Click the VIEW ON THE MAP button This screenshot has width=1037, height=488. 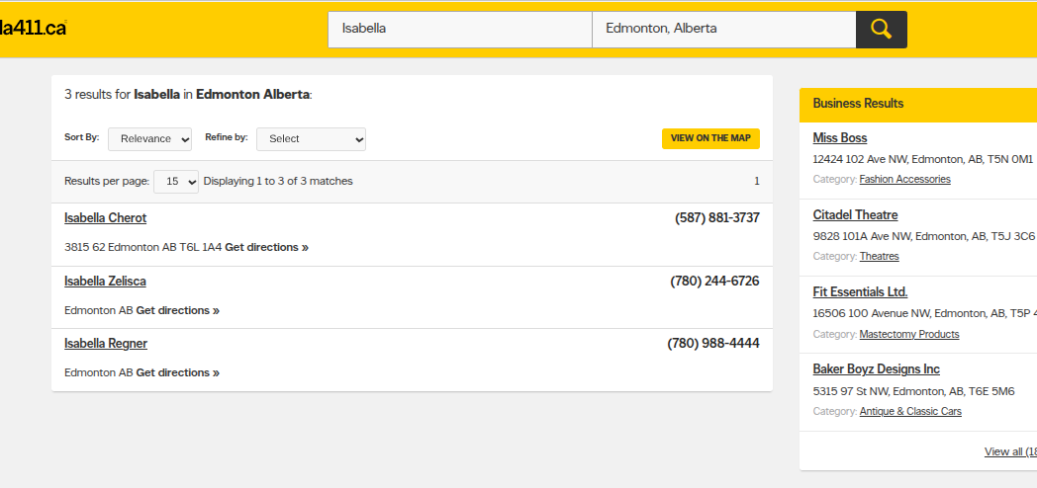point(710,138)
